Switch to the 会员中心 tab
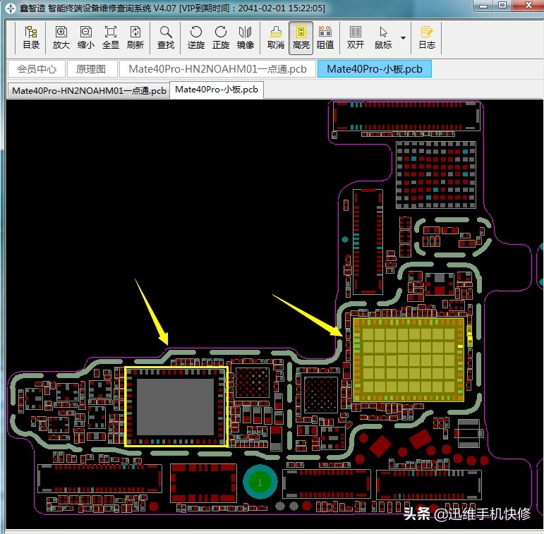This screenshot has width=544, height=534. tap(37, 69)
